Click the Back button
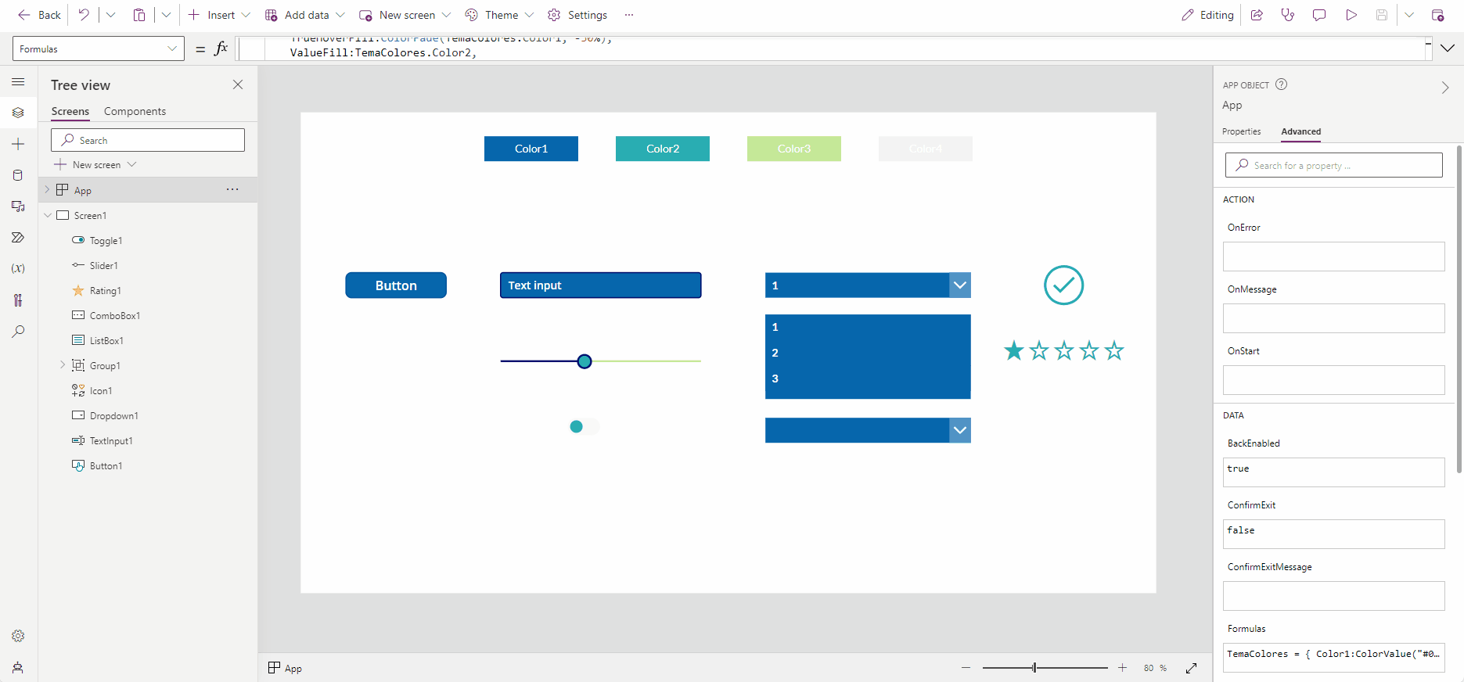Image resolution: width=1464 pixels, height=682 pixels. pos(39,15)
